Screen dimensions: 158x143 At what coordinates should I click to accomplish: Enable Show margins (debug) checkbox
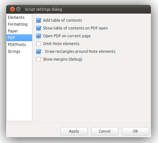(39, 59)
